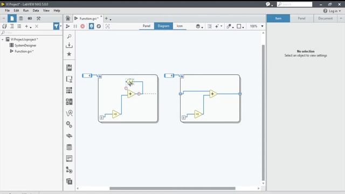
Task: Open the File menu
Action: [7, 11]
